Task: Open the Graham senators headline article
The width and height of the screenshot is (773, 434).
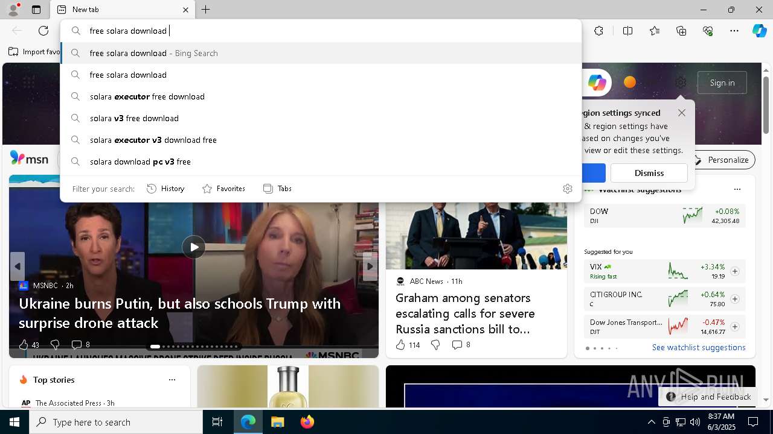Action: [465, 313]
